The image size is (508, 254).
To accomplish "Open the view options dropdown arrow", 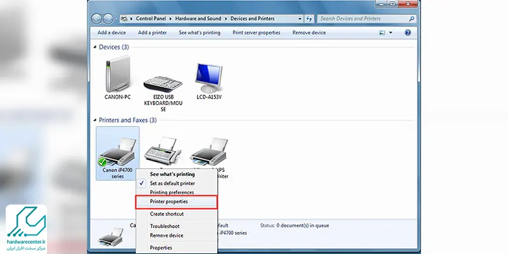I will click(391, 33).
